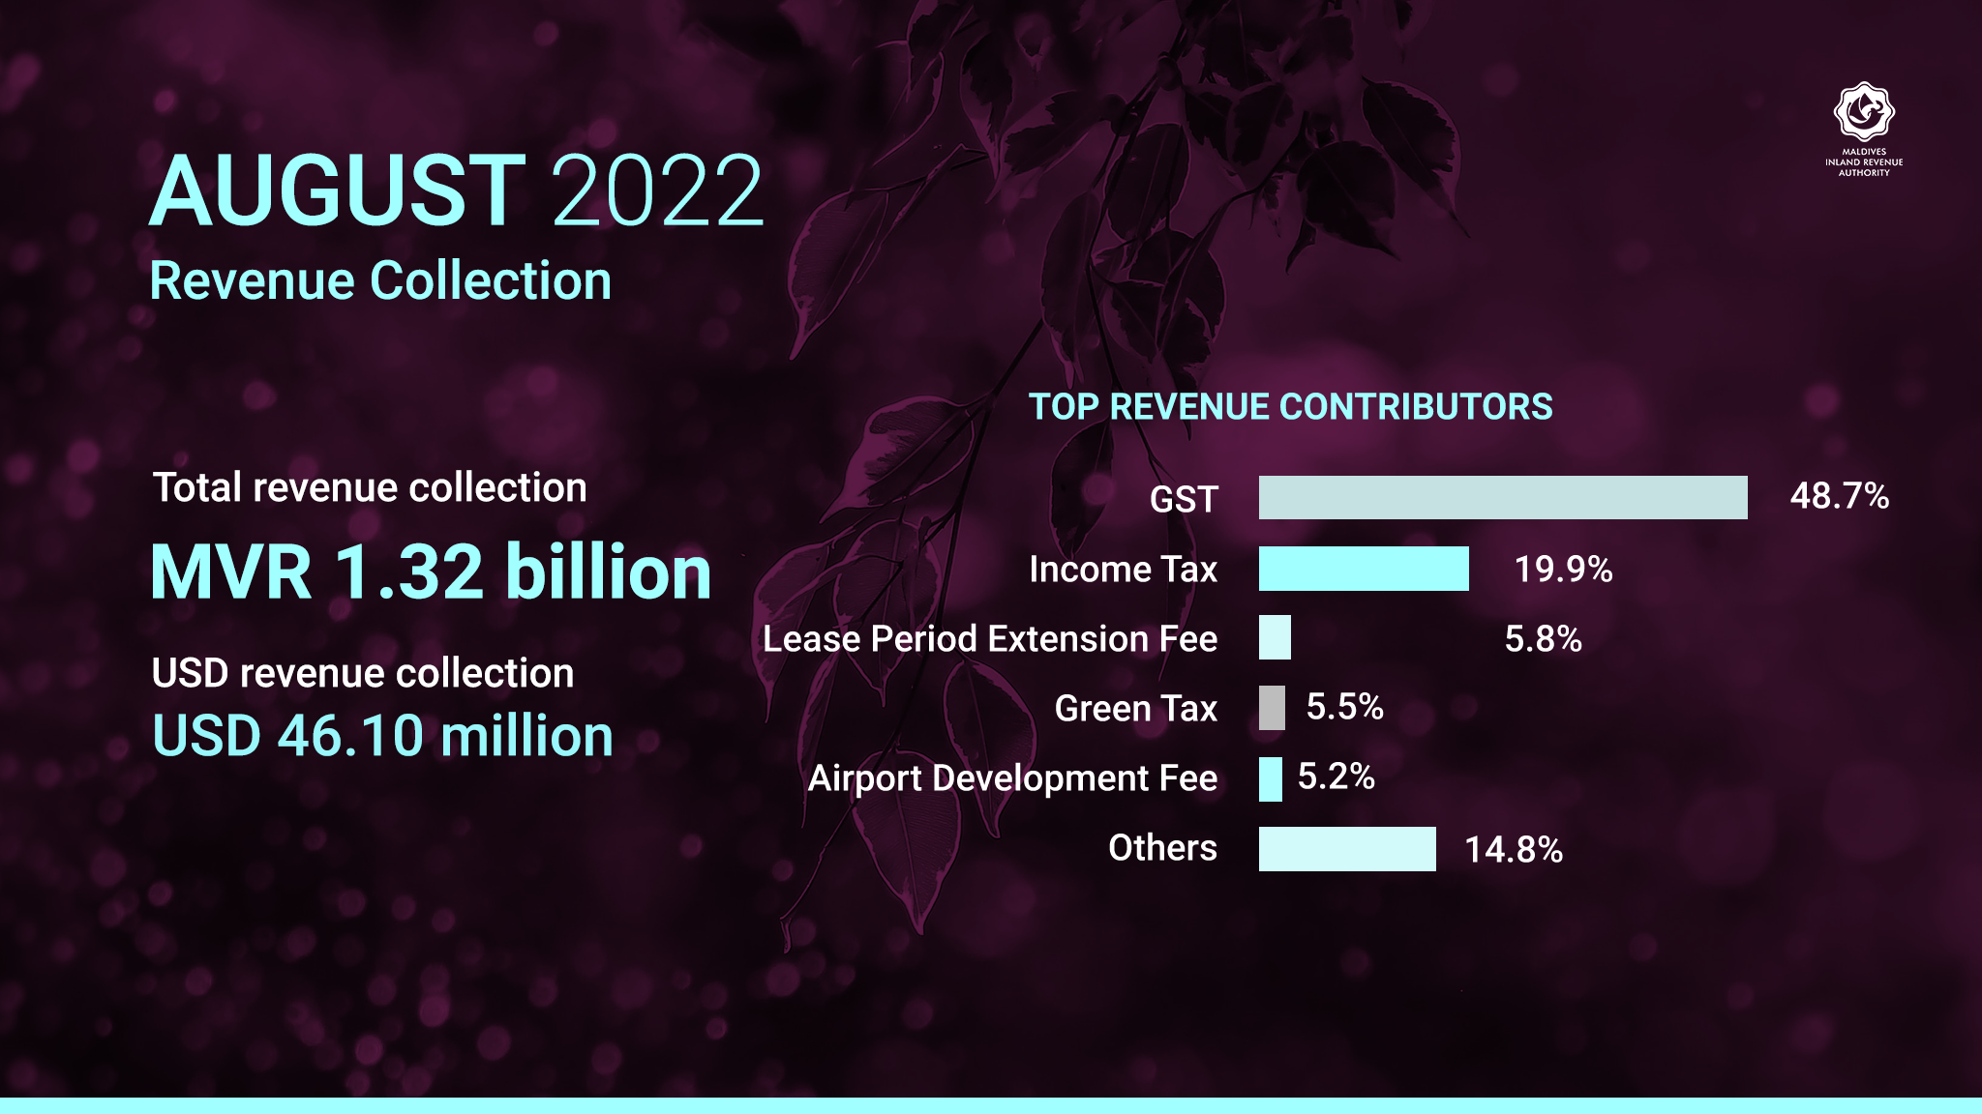Select the 'Total revenue collection' label
Viewport: 1982px width, 1114px height.
pyautogui.click(x=370, y=487)
